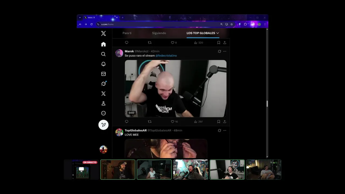
Task: Click the install app icon in address bar
Action: [226, 24]
